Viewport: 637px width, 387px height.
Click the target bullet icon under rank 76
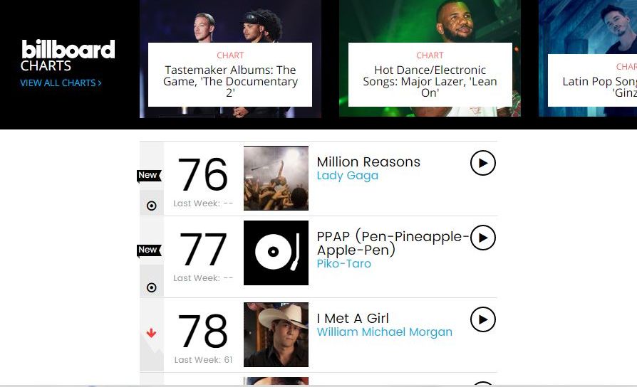tap(151, 206)
